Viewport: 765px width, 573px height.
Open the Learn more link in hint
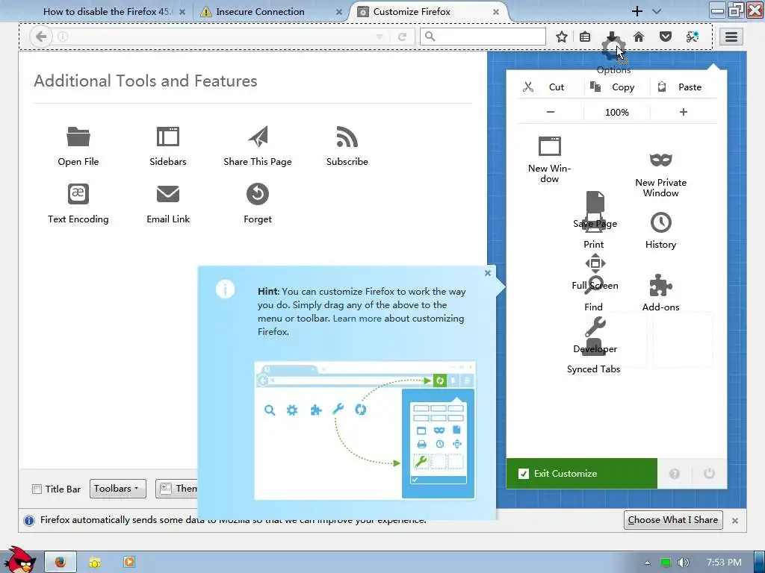357,318
